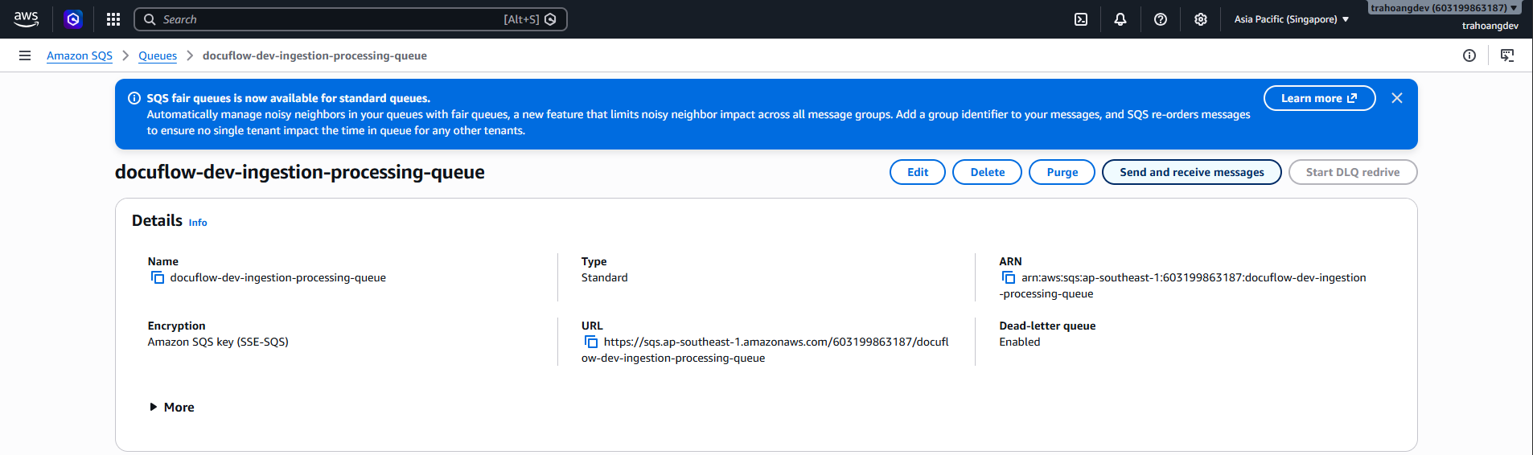Open the help question mark menu
The image size is (1533, 455).
click(1161, 19)
